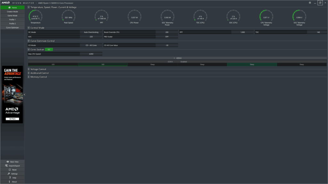Viewport: 328px width, 184px height.
Task: Click the PPT value 1,000 field
Action: click(x=242, y=32)
